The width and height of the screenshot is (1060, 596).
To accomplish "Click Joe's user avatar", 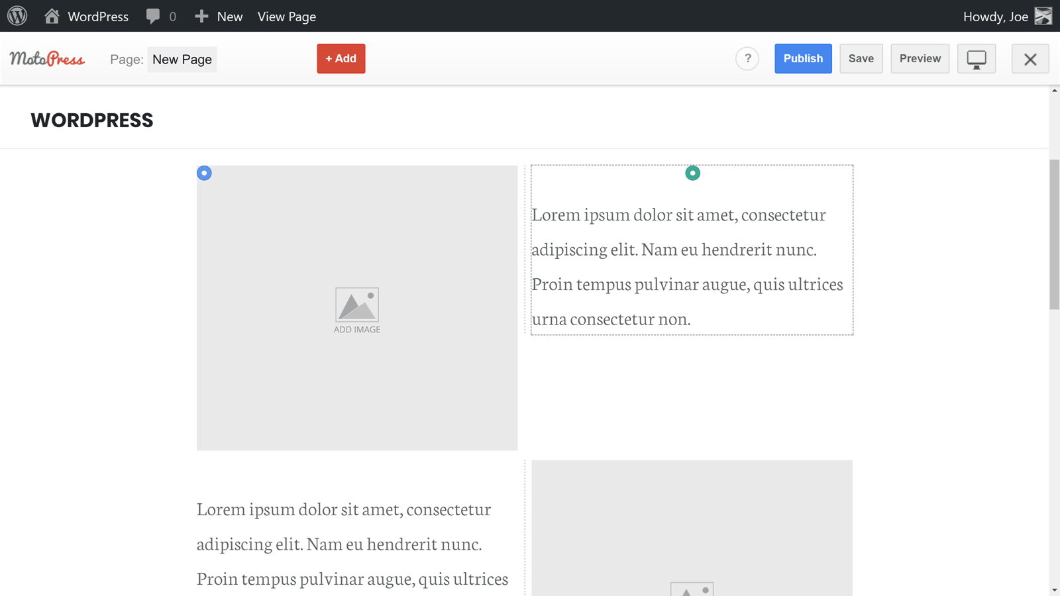I will 1043,16.
